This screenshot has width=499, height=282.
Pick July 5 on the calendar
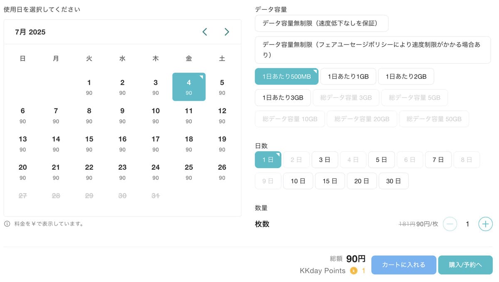pos(222,87)
